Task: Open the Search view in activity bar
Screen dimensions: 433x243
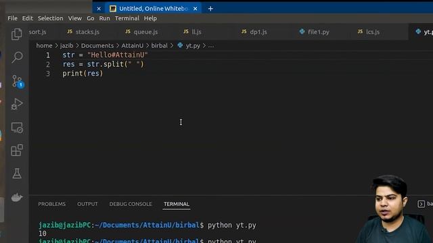Action: tap(17, 57)
